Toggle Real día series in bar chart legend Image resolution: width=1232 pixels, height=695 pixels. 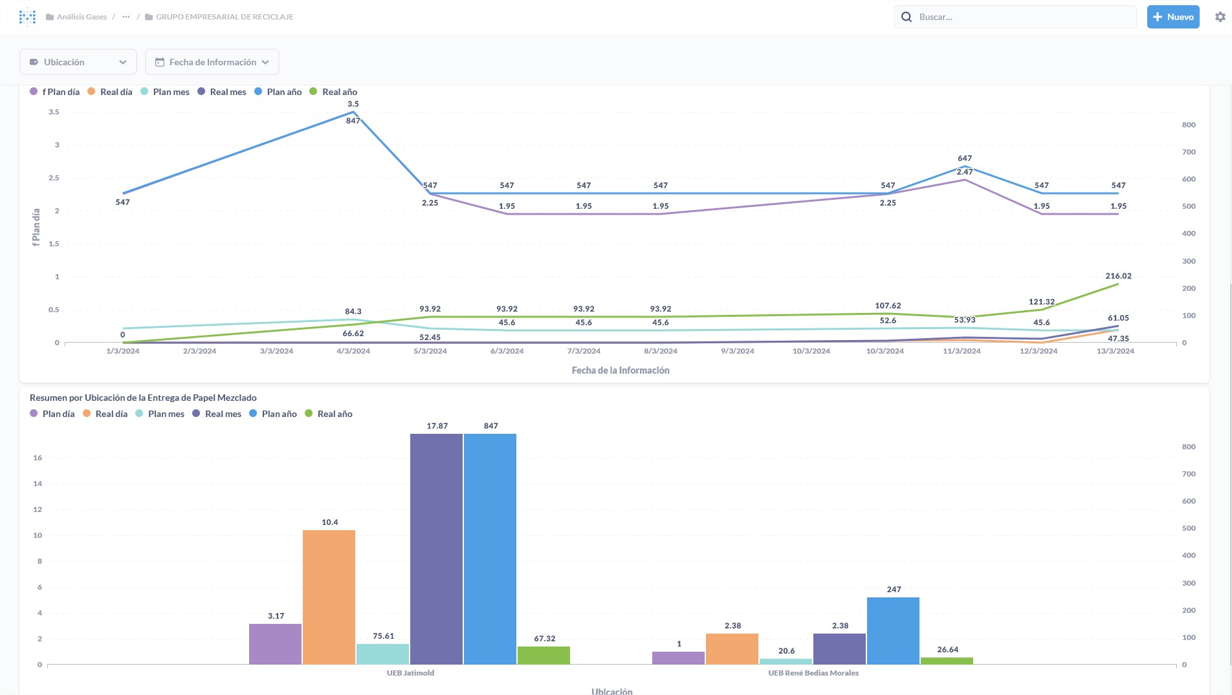tap(105, 414)
